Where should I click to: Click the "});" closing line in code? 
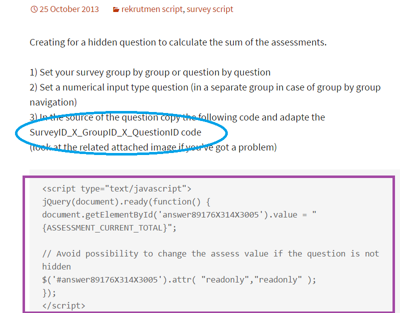tap(50, 292)
